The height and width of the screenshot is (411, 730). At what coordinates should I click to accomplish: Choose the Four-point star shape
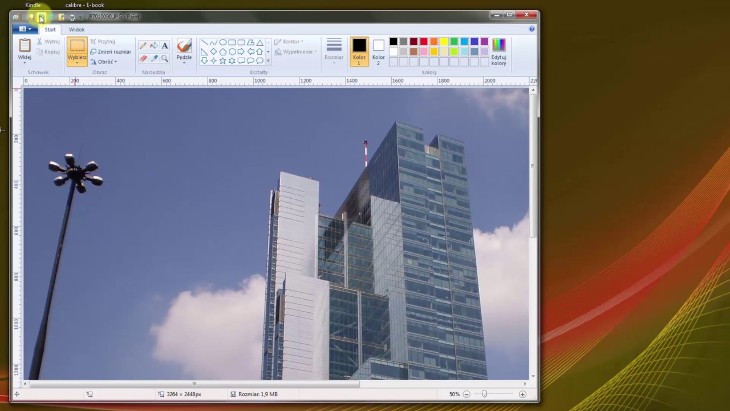[213, 61]
